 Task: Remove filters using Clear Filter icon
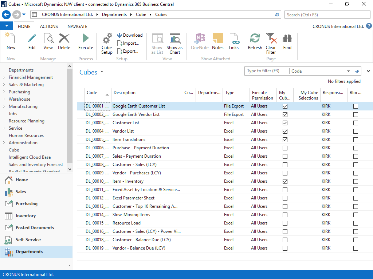point(271,44)
